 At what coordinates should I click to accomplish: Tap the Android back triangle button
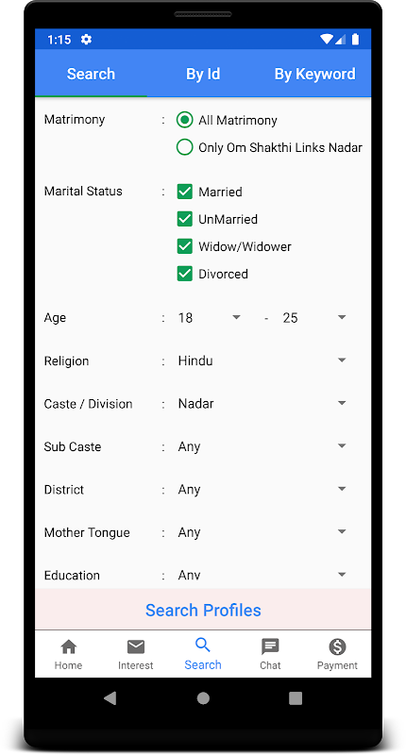110,697
